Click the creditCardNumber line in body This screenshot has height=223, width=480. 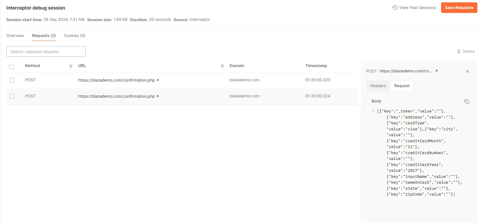click(x=417, y=153)
